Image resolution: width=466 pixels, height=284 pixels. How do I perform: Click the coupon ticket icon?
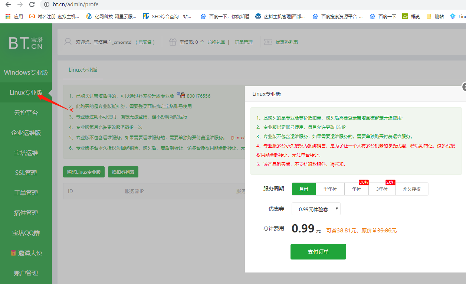(268, 42)
